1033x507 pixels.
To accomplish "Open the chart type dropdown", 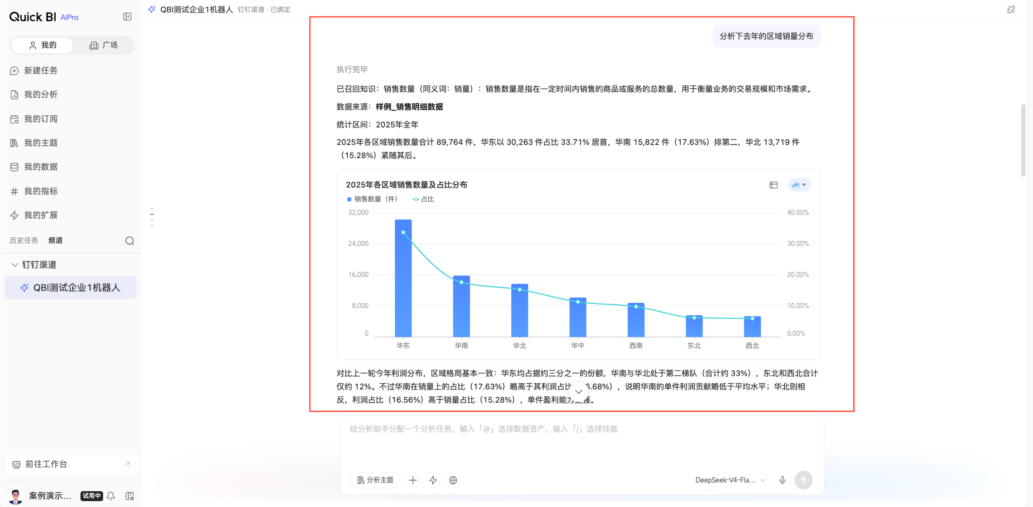I will 799,185.
